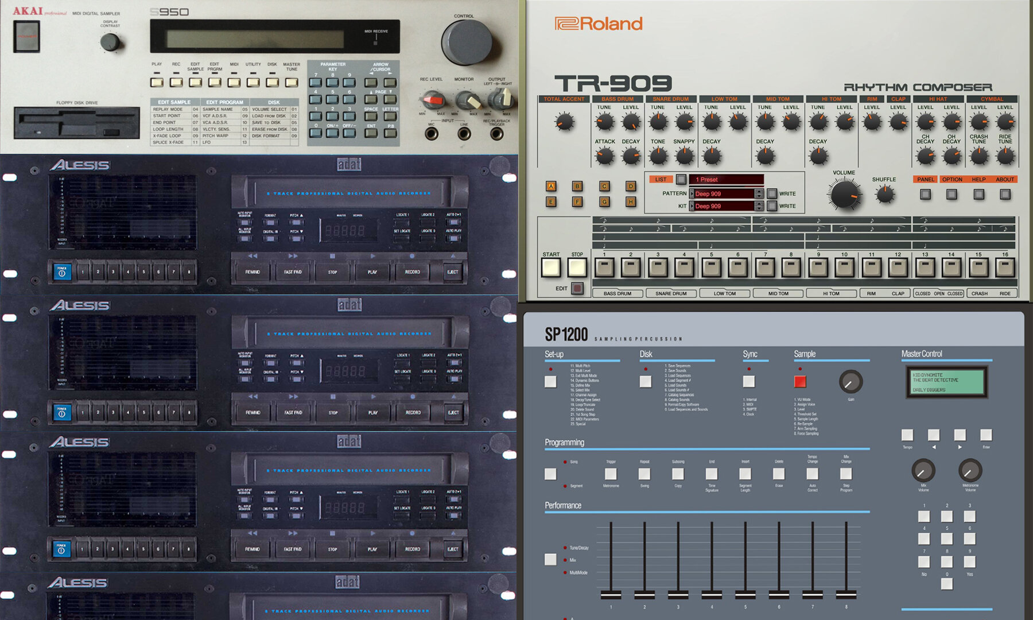Enable WRITE for the KIT row
The width and height of the screenshot is (1033, 620).
[x=772, y=206]
